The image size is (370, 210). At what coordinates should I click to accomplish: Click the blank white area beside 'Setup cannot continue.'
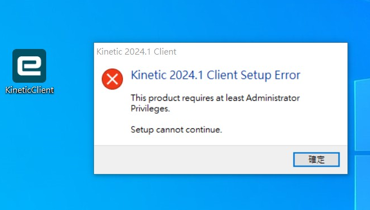point(283,129)
